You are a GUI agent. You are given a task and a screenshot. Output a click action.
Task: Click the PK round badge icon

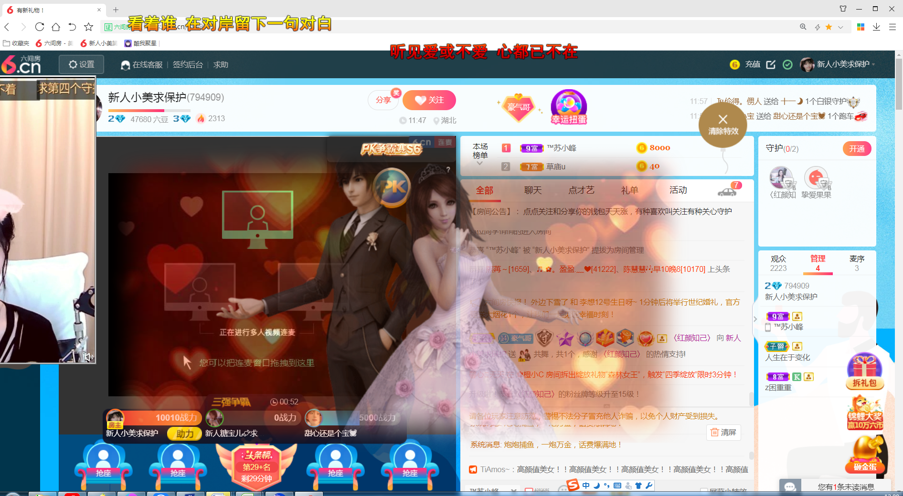tap(392, 187)
